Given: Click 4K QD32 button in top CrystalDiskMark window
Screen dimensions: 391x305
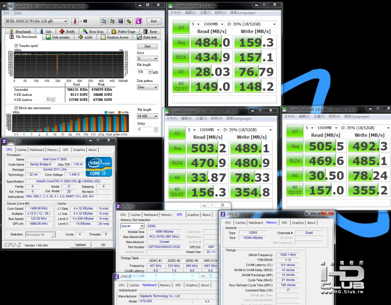Looking at the screenshot, I should [181, 86].
